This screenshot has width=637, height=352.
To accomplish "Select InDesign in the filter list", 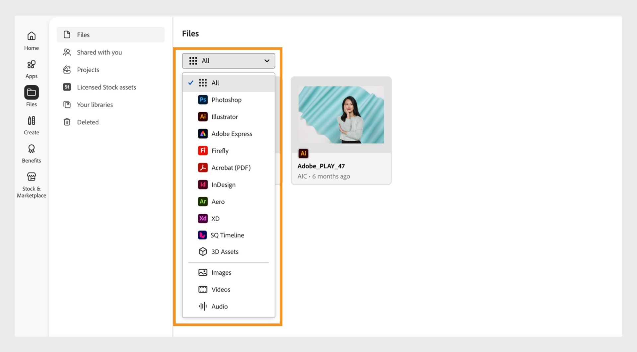I will click(x=224, y=184).
